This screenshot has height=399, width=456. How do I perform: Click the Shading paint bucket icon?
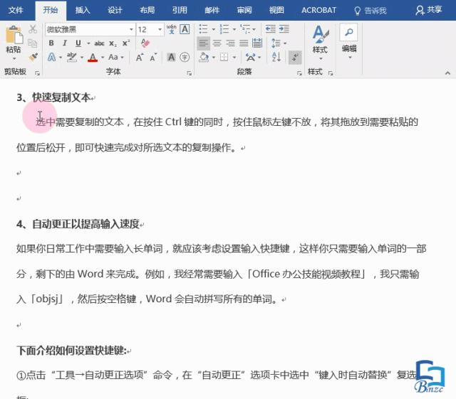click(204, 57)
